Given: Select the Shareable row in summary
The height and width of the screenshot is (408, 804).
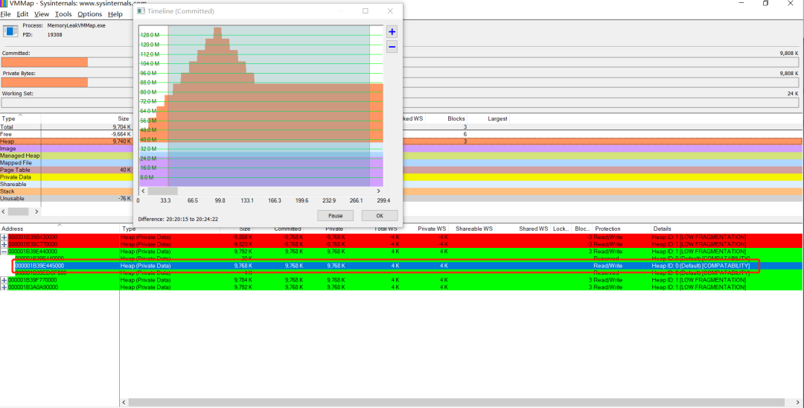Looking at the screenshot, I should click(401, 184).
